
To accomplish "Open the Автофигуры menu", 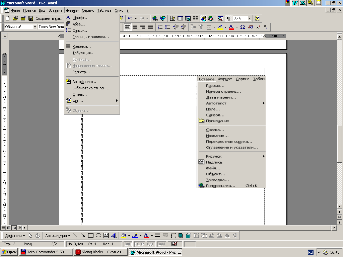I will tap(58, 236).
